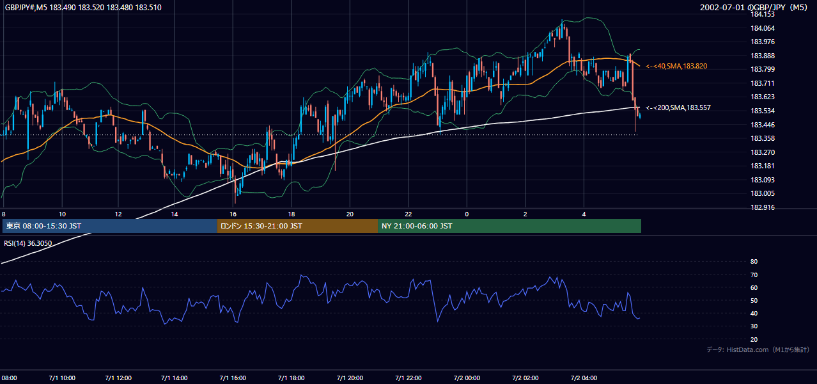Click the 183.093 price axis value
The width and height of the screenshot is (817, 384).
click(763, 180)
